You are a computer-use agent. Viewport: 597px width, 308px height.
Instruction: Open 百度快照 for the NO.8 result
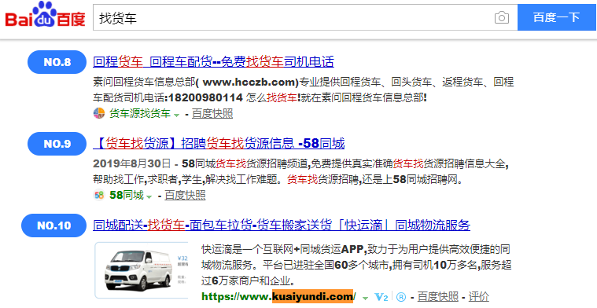[x=212, y=113]
